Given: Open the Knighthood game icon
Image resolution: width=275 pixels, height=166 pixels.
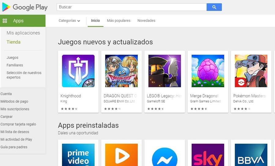Looking at the screenshot, I should tap(78, 71).
